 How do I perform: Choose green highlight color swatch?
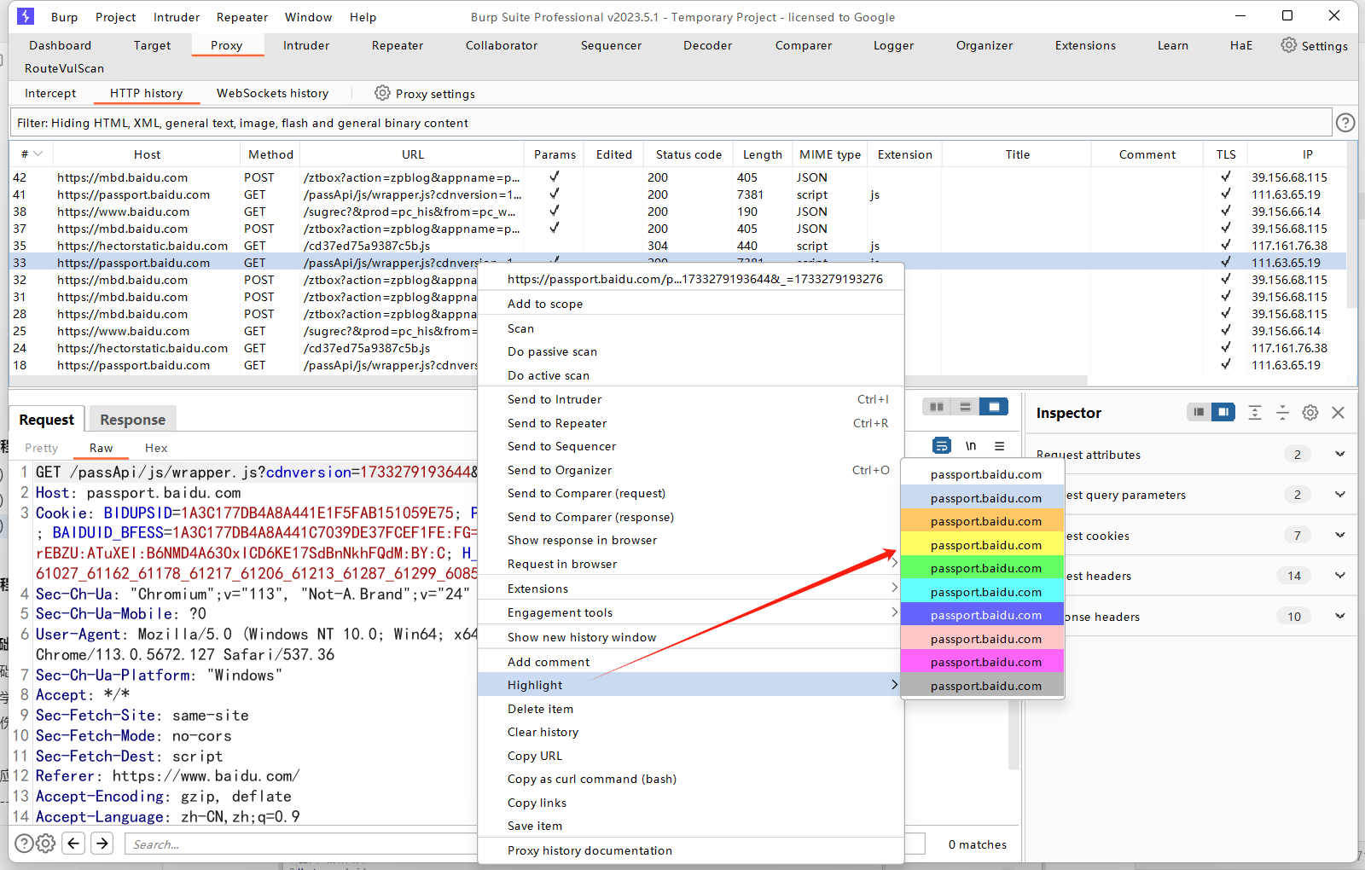[983, 568]
